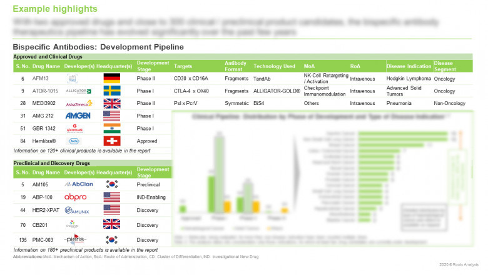Click the CTLA-4 x OX40 target cell
Screen dimensions: 488x275
191,91
